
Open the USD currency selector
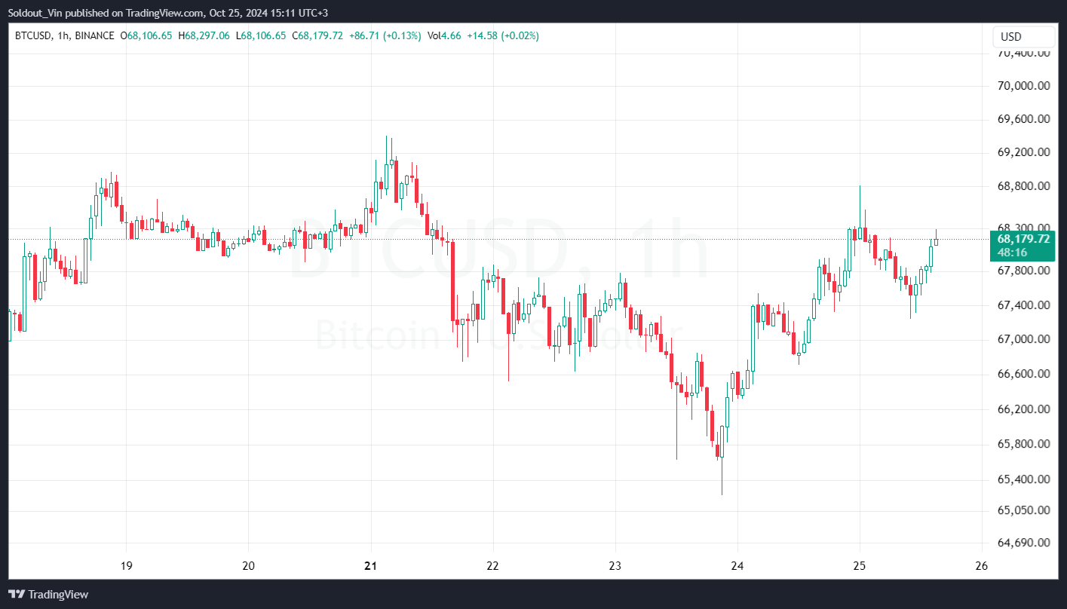[1023, 37]
